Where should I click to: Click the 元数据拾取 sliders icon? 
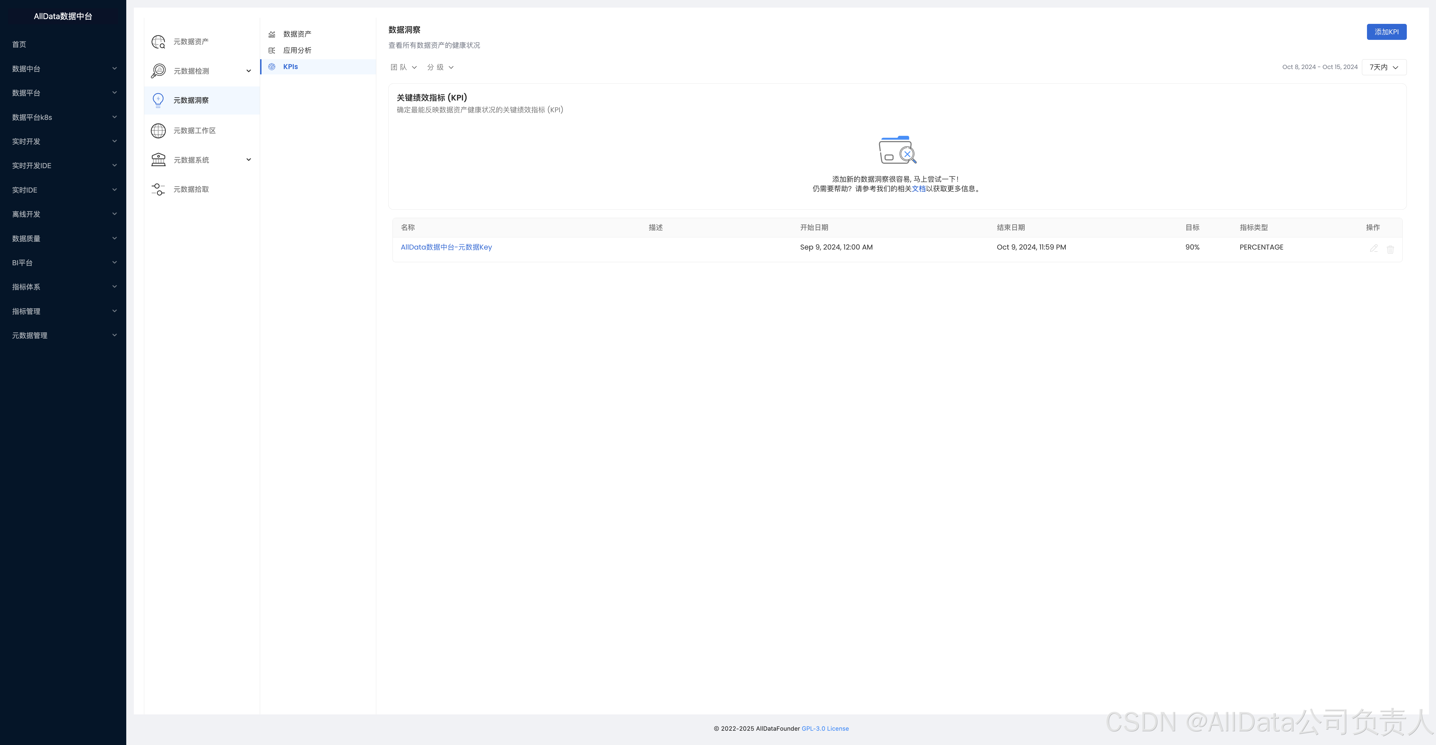tap(158, 189)
